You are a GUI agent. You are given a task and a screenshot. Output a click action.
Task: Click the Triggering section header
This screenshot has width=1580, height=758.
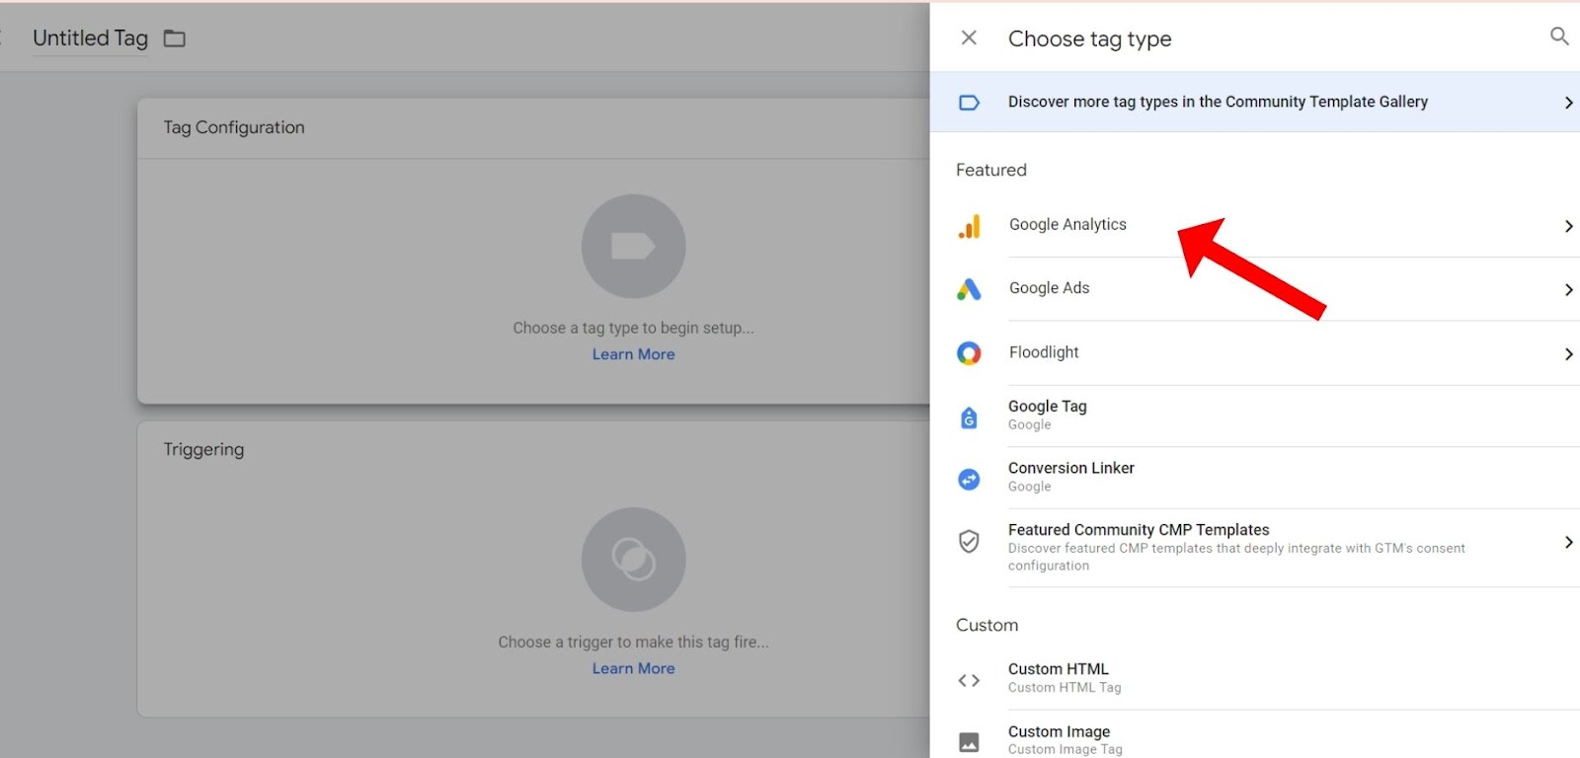(203, 449)
